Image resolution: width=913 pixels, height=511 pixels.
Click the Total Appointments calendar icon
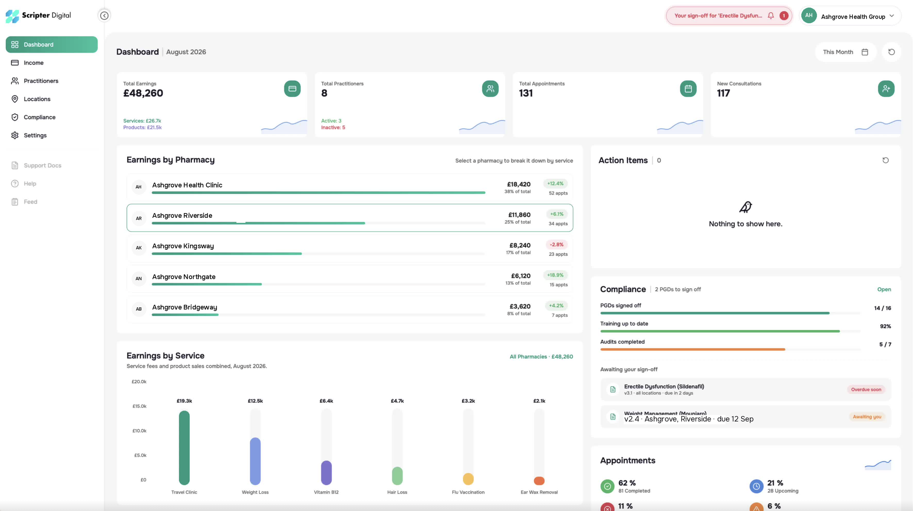(688, 89)
